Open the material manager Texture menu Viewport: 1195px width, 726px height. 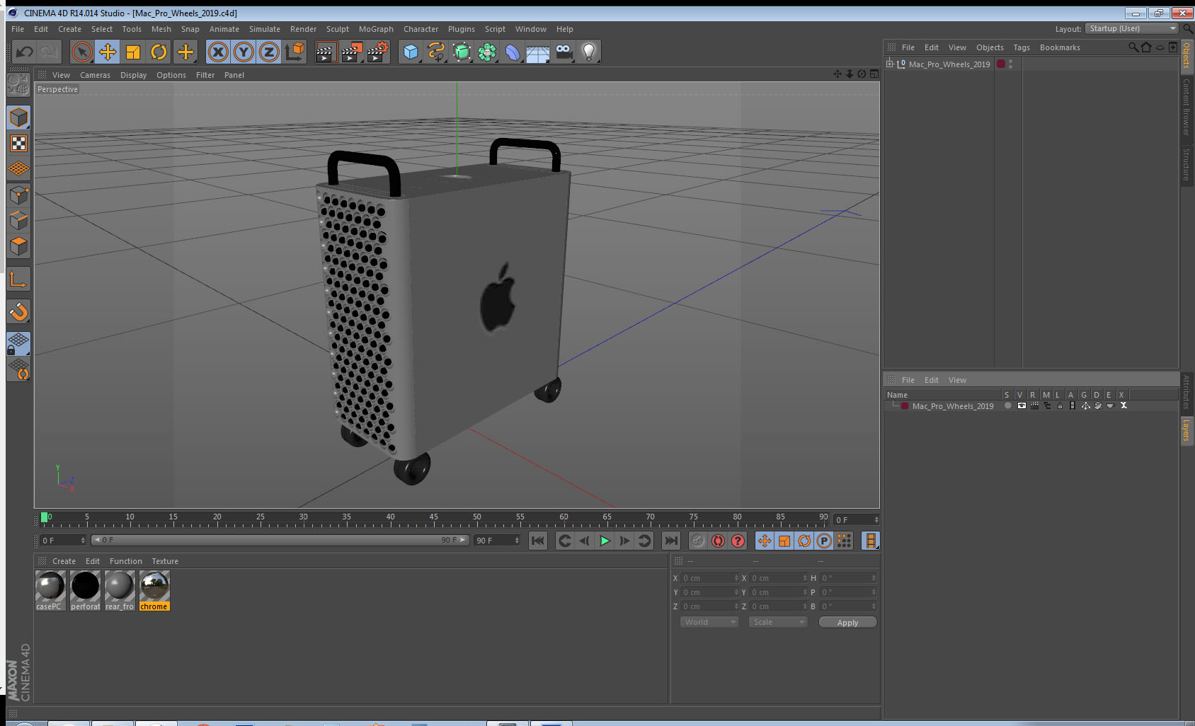(165, 561)
